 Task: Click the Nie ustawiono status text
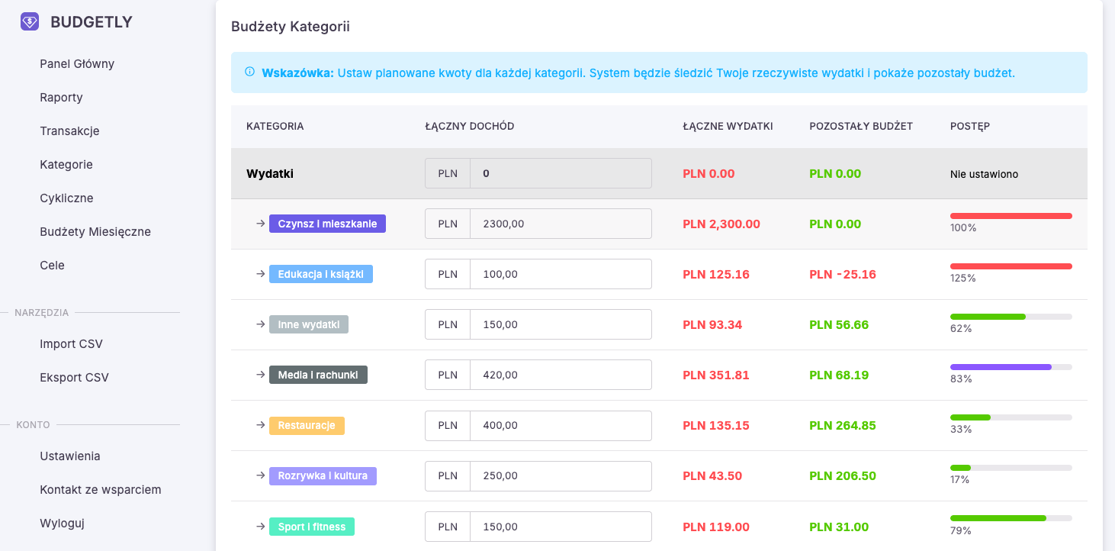[984, 174]
